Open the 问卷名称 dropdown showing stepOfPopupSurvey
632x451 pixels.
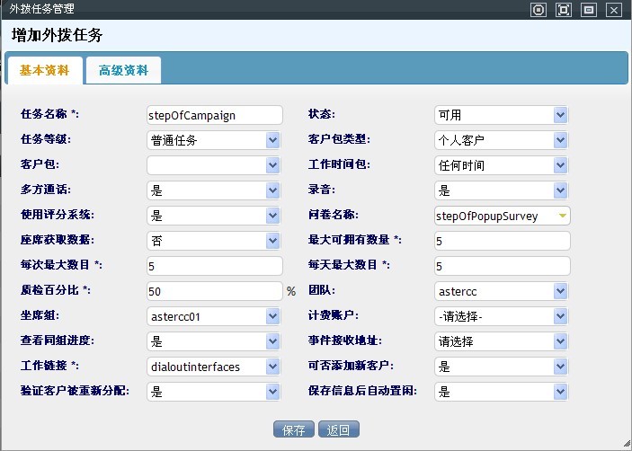tap(501, 216)
